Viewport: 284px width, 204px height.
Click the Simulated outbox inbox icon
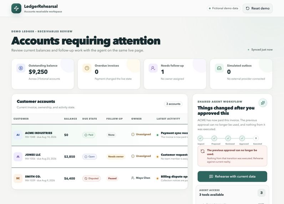pos(219,68)
